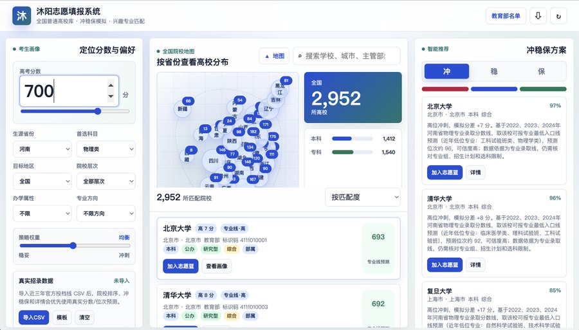The image size is (579, 330).
Task: Toggle the 地图 map view button
Action: (x=274, y=56)
